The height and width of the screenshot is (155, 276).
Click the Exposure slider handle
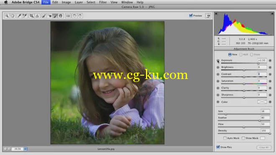[x=258, y=63]
